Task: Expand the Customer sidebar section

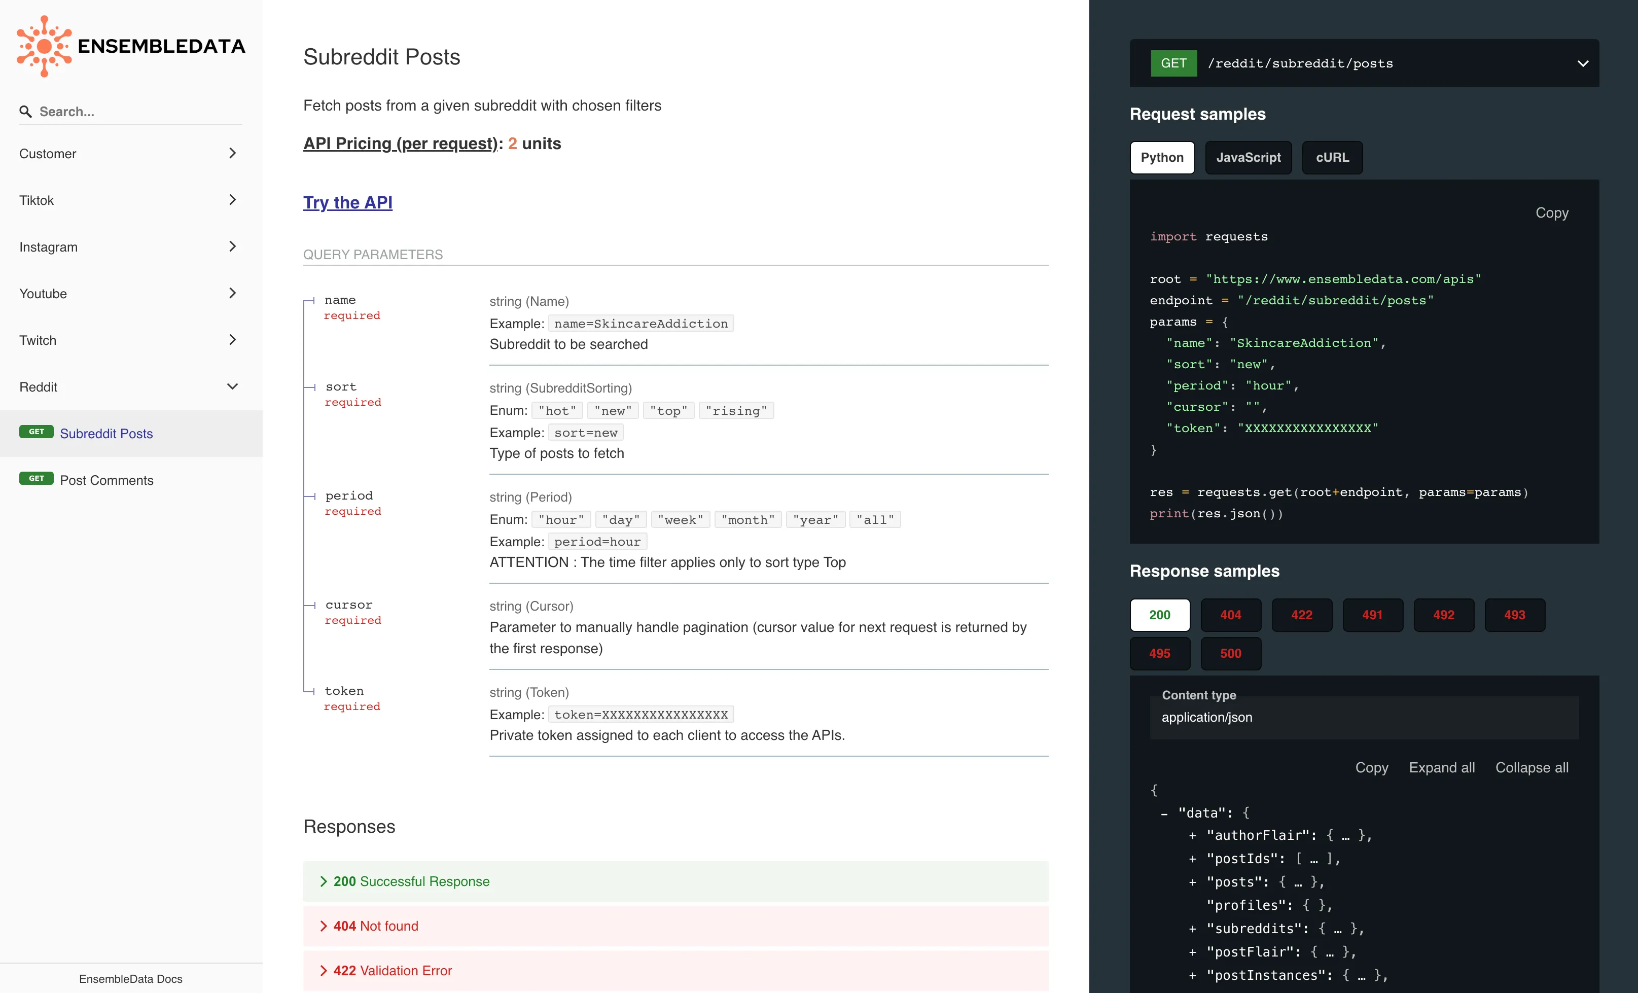Action: coord(131,154)
